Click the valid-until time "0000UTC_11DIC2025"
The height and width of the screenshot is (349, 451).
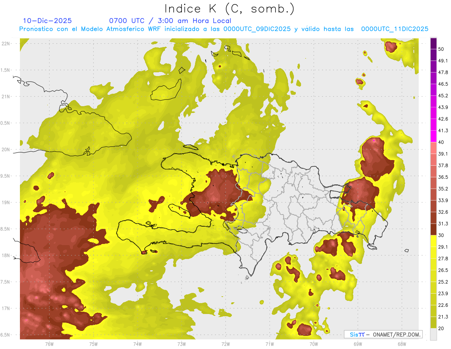[395, 29]
